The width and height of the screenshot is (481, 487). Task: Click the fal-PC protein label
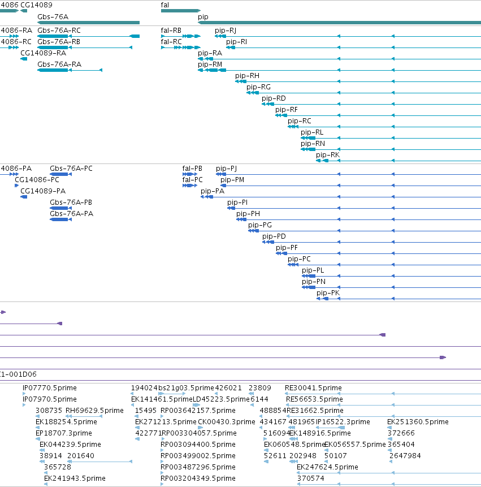pos(192,179)
